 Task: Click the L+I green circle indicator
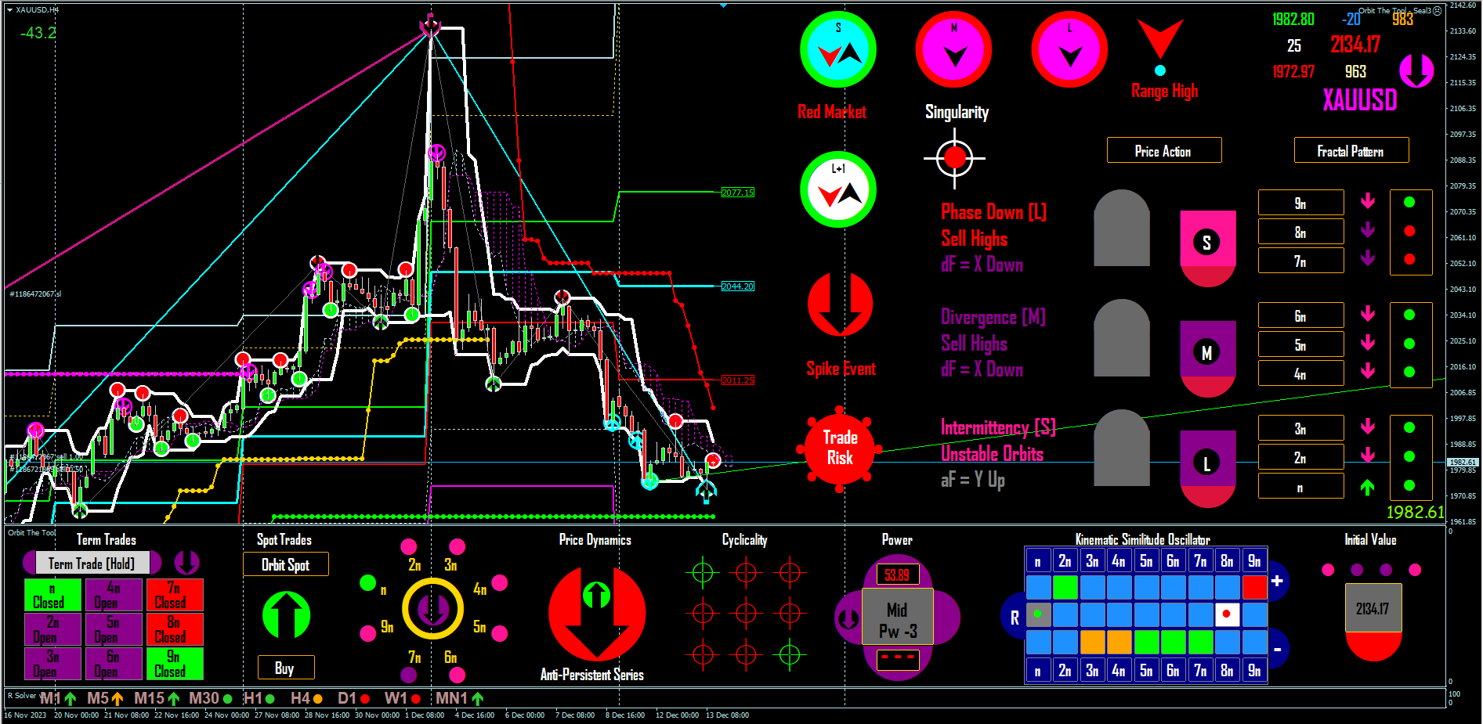pyautogui.click(x=837, y=189)
